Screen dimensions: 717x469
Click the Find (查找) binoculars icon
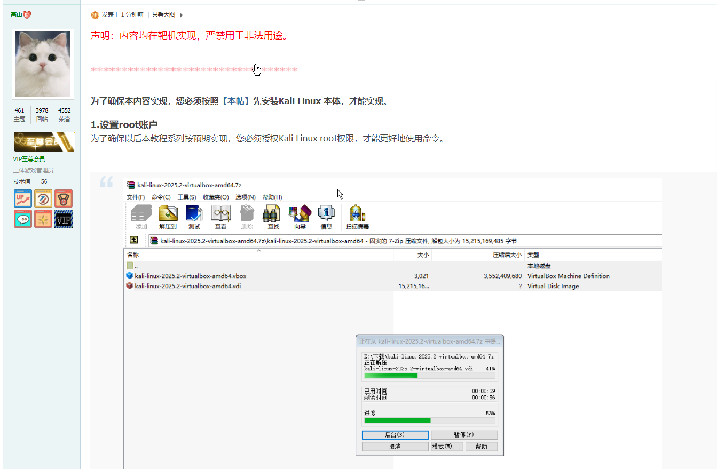pyautogui.click(x=272, y=213)
